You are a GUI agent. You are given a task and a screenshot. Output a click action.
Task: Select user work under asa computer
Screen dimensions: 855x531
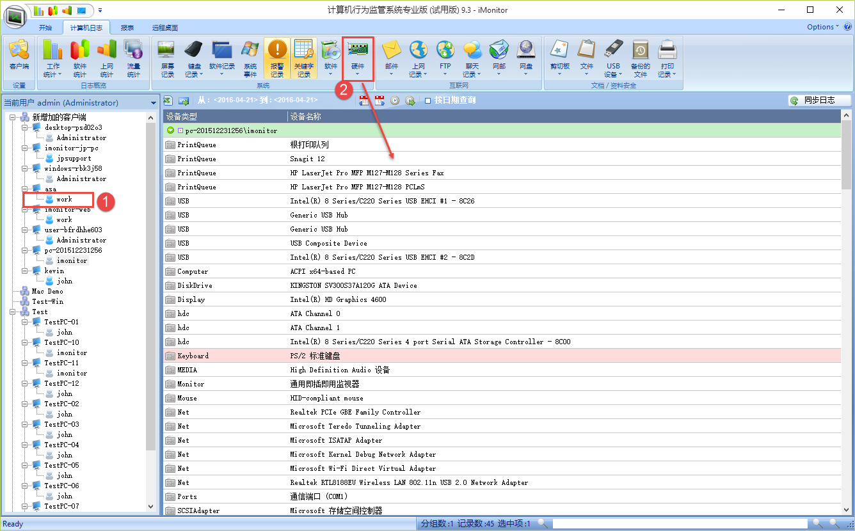tap(64, 199)
